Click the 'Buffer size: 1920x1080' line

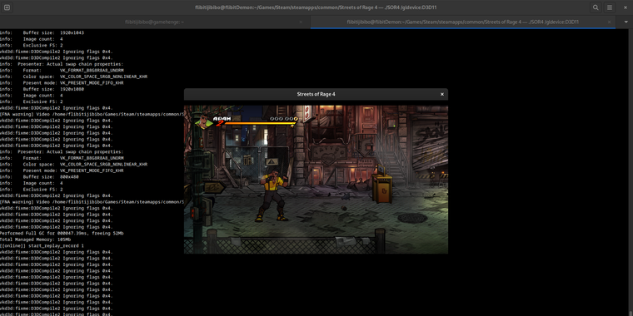point(42,89)
